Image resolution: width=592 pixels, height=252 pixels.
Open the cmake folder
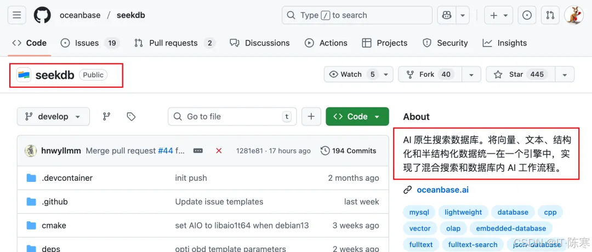(x=54, y=226)
